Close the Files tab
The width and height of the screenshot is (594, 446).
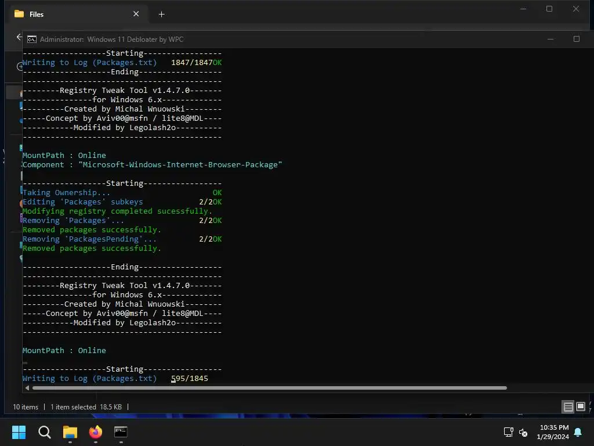click(x=136, y=14)
